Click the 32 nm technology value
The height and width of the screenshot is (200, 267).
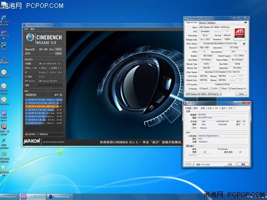tap(205, 35)
